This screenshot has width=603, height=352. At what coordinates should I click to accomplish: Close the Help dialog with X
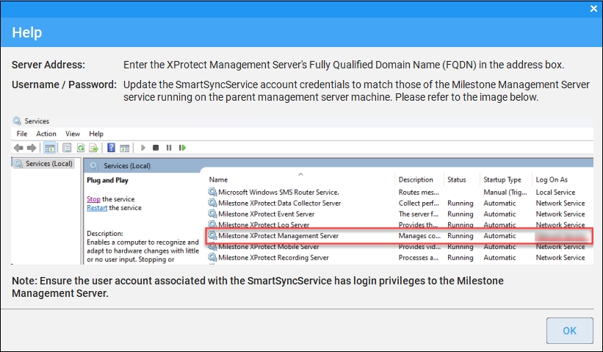(593, 8)
